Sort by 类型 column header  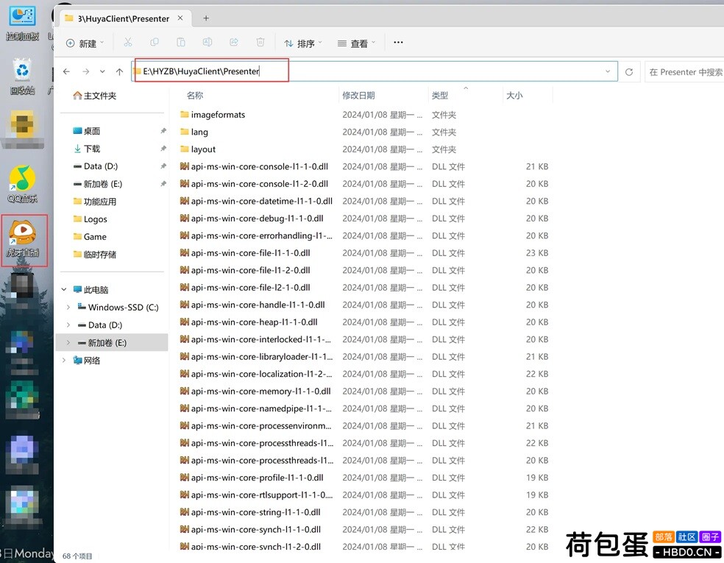439,96
